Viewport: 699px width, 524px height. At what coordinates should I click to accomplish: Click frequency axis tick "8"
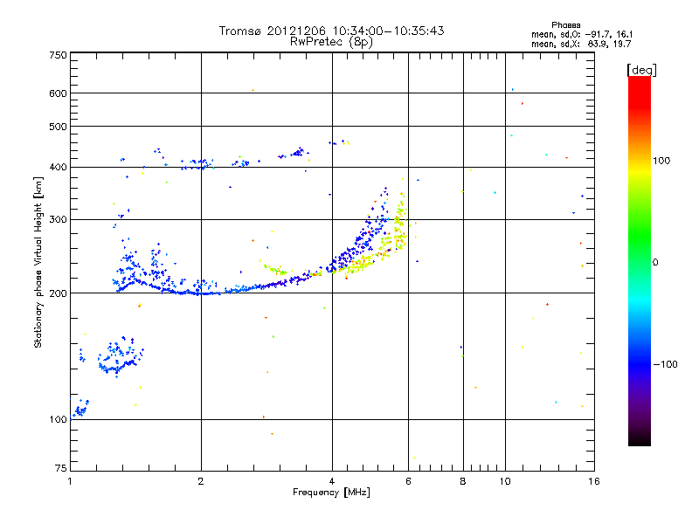(x=463, y=481)
